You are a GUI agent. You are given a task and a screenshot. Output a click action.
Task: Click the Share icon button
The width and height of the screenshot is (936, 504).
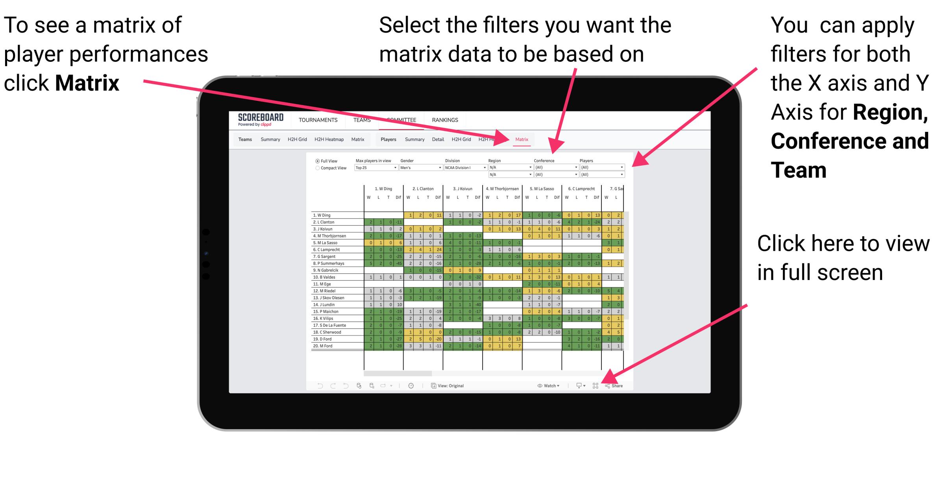coord(614,385)
